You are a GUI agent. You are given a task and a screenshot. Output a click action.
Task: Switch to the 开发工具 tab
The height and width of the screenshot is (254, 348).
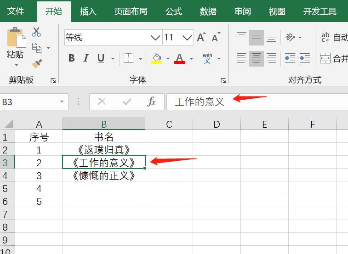320,11
